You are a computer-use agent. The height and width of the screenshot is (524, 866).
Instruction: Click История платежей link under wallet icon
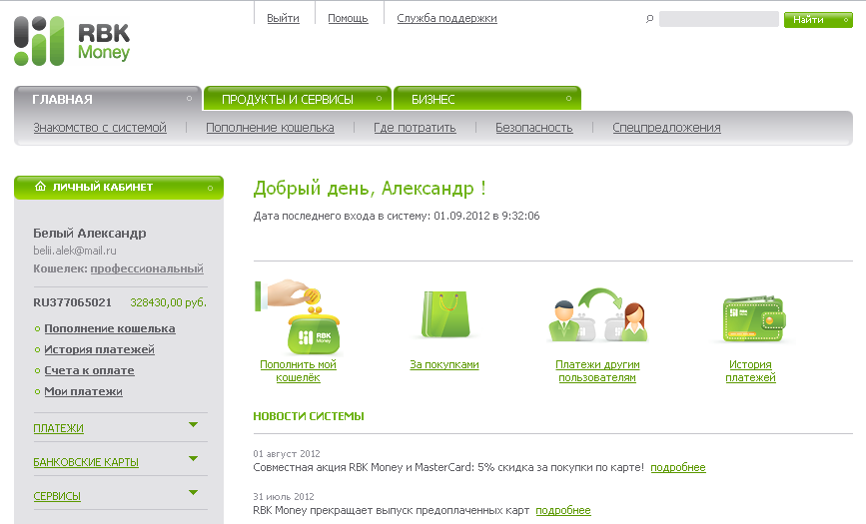750,371
